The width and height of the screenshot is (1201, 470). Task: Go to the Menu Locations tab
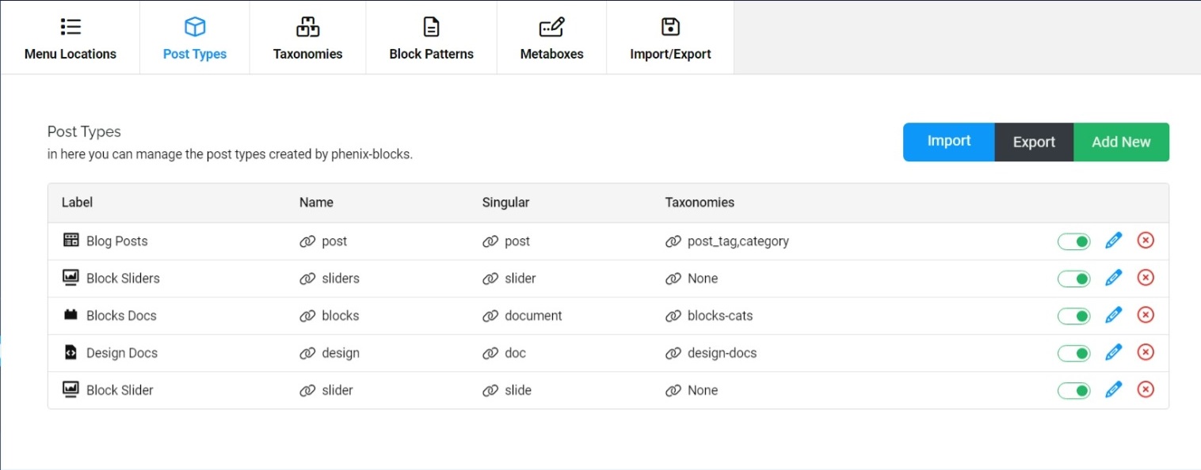(x=71, y=38)
